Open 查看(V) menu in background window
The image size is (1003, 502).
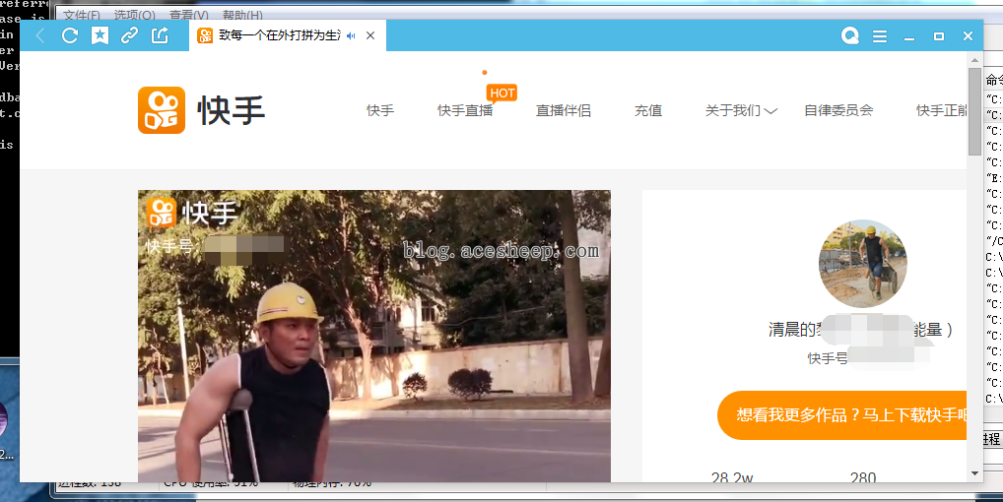[x=189, y=15]
